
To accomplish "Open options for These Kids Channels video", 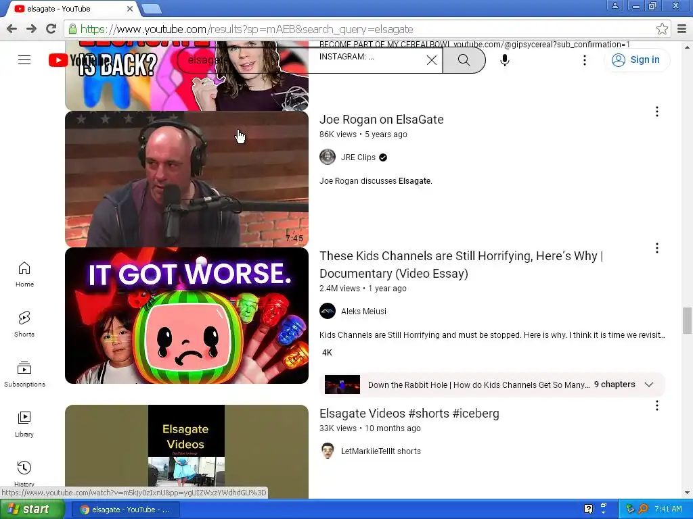I will pos(657,248).
